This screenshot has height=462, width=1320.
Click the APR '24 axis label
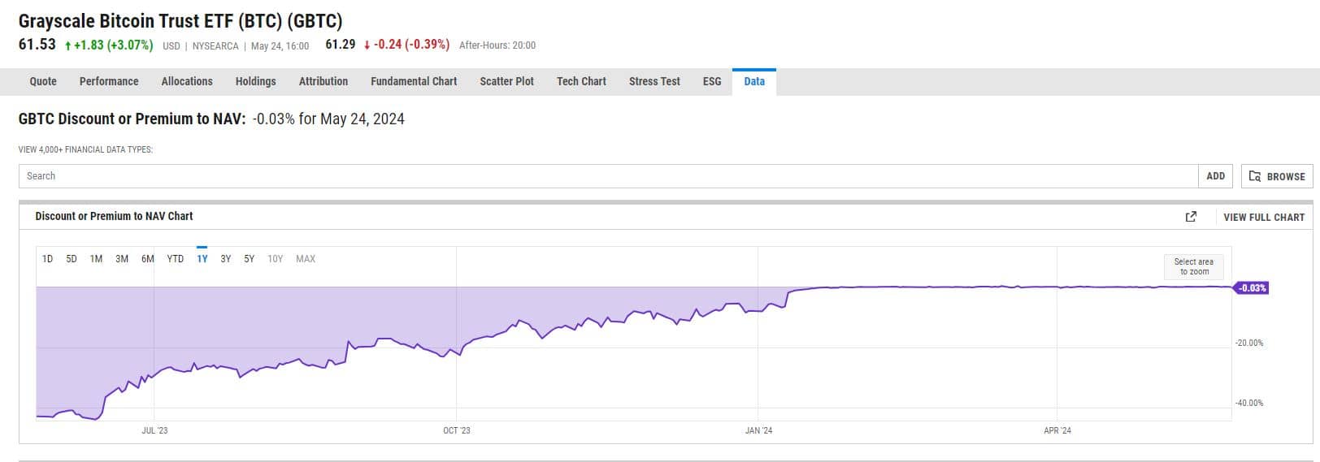click(1057, 430)
